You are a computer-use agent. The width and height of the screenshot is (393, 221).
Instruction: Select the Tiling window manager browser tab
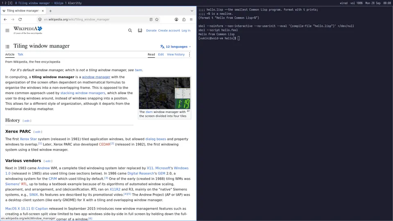point(23,11)
